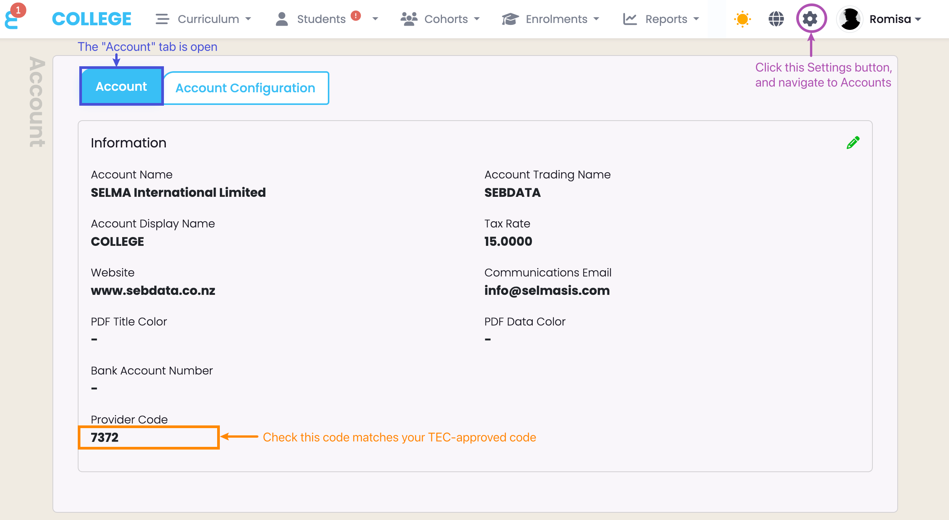Viewport: 949px width, 520px height.
Task: Click the Curriculum hamburger list icon
Action: [162, 19]
